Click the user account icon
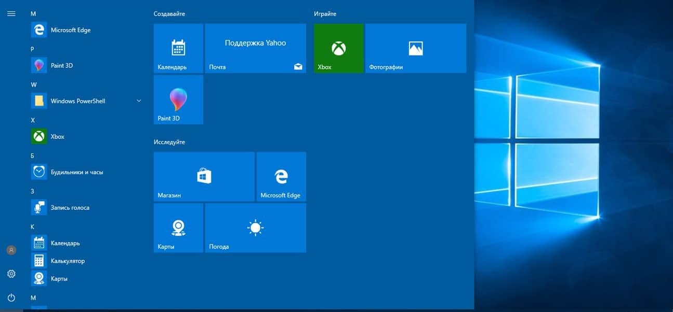 coord(11,250)
